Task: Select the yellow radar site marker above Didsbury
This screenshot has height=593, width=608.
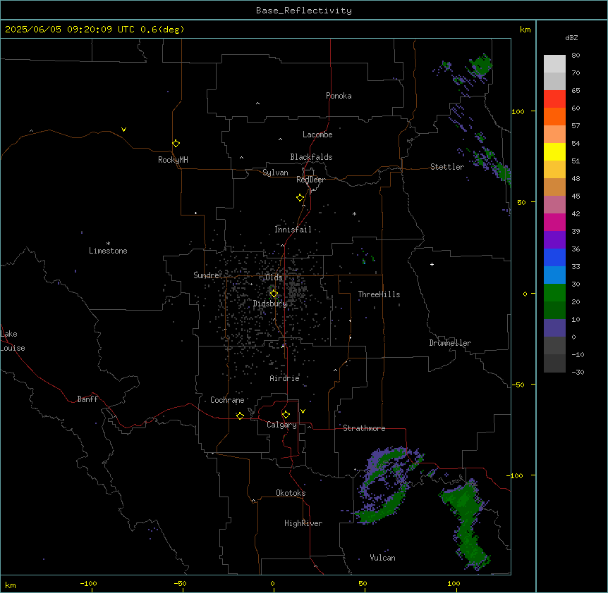Action: [274, 294]
